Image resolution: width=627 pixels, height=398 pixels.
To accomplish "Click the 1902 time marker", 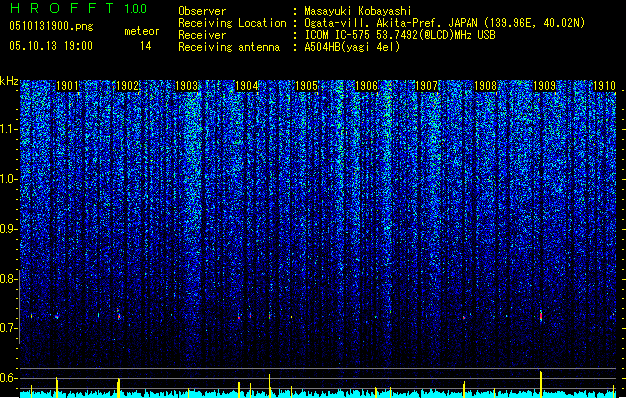I will coord(127,86).
